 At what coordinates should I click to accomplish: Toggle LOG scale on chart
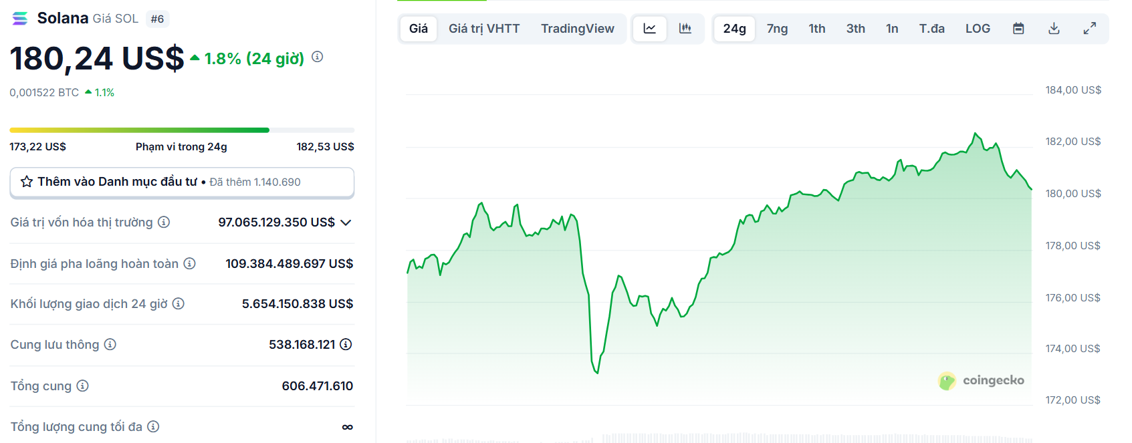(x=978, y=29)
